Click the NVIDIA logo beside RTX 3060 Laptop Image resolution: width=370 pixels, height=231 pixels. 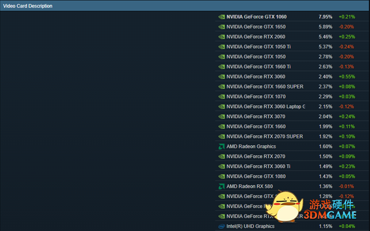point(221,107)
